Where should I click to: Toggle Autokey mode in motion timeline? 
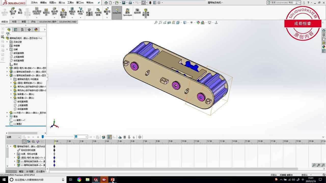[x=110, y=137]
